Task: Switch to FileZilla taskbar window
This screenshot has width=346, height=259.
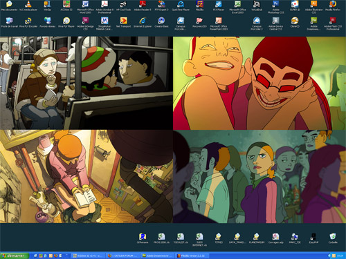Action: pos(192,256)
